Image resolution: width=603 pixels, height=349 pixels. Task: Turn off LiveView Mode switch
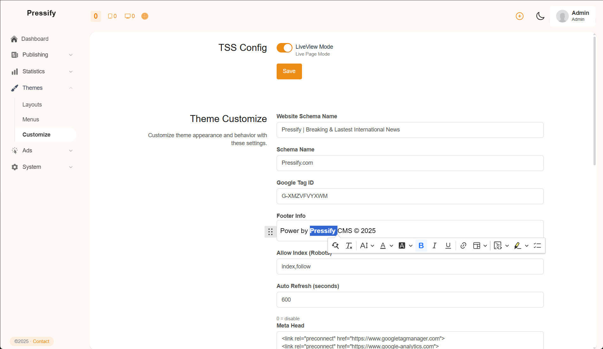[284, 48]
